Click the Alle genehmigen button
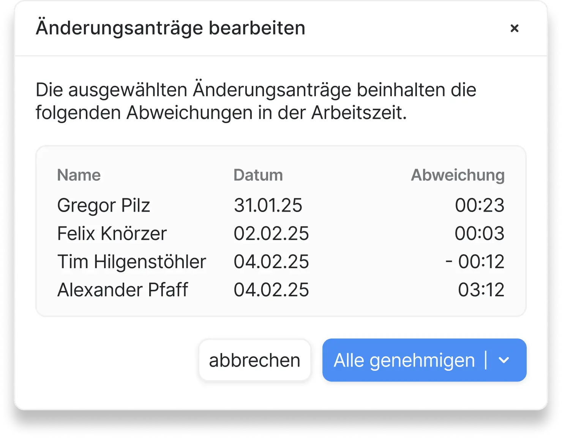 tap(404, 360)
